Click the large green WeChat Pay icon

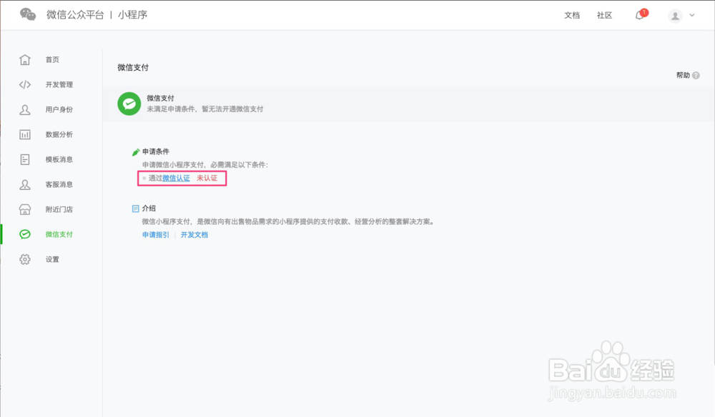129,104
